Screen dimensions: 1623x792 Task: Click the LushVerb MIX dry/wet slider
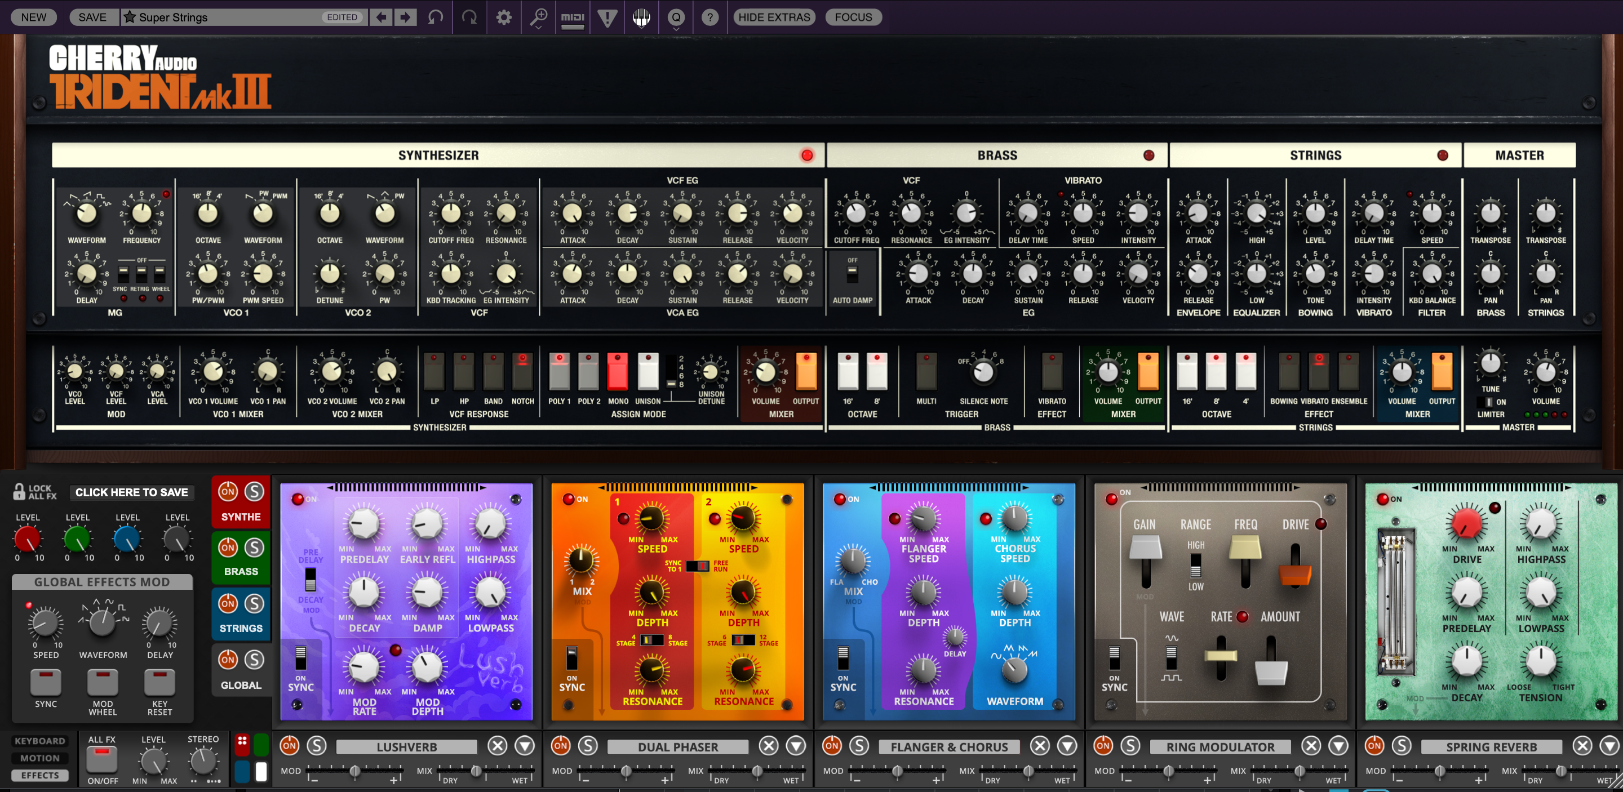point(477,771)
